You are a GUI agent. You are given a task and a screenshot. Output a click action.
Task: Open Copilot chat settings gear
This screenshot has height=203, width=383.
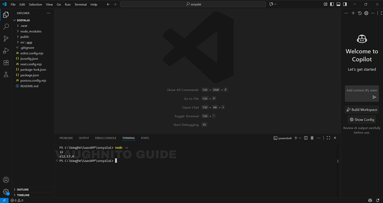(366, 13)
